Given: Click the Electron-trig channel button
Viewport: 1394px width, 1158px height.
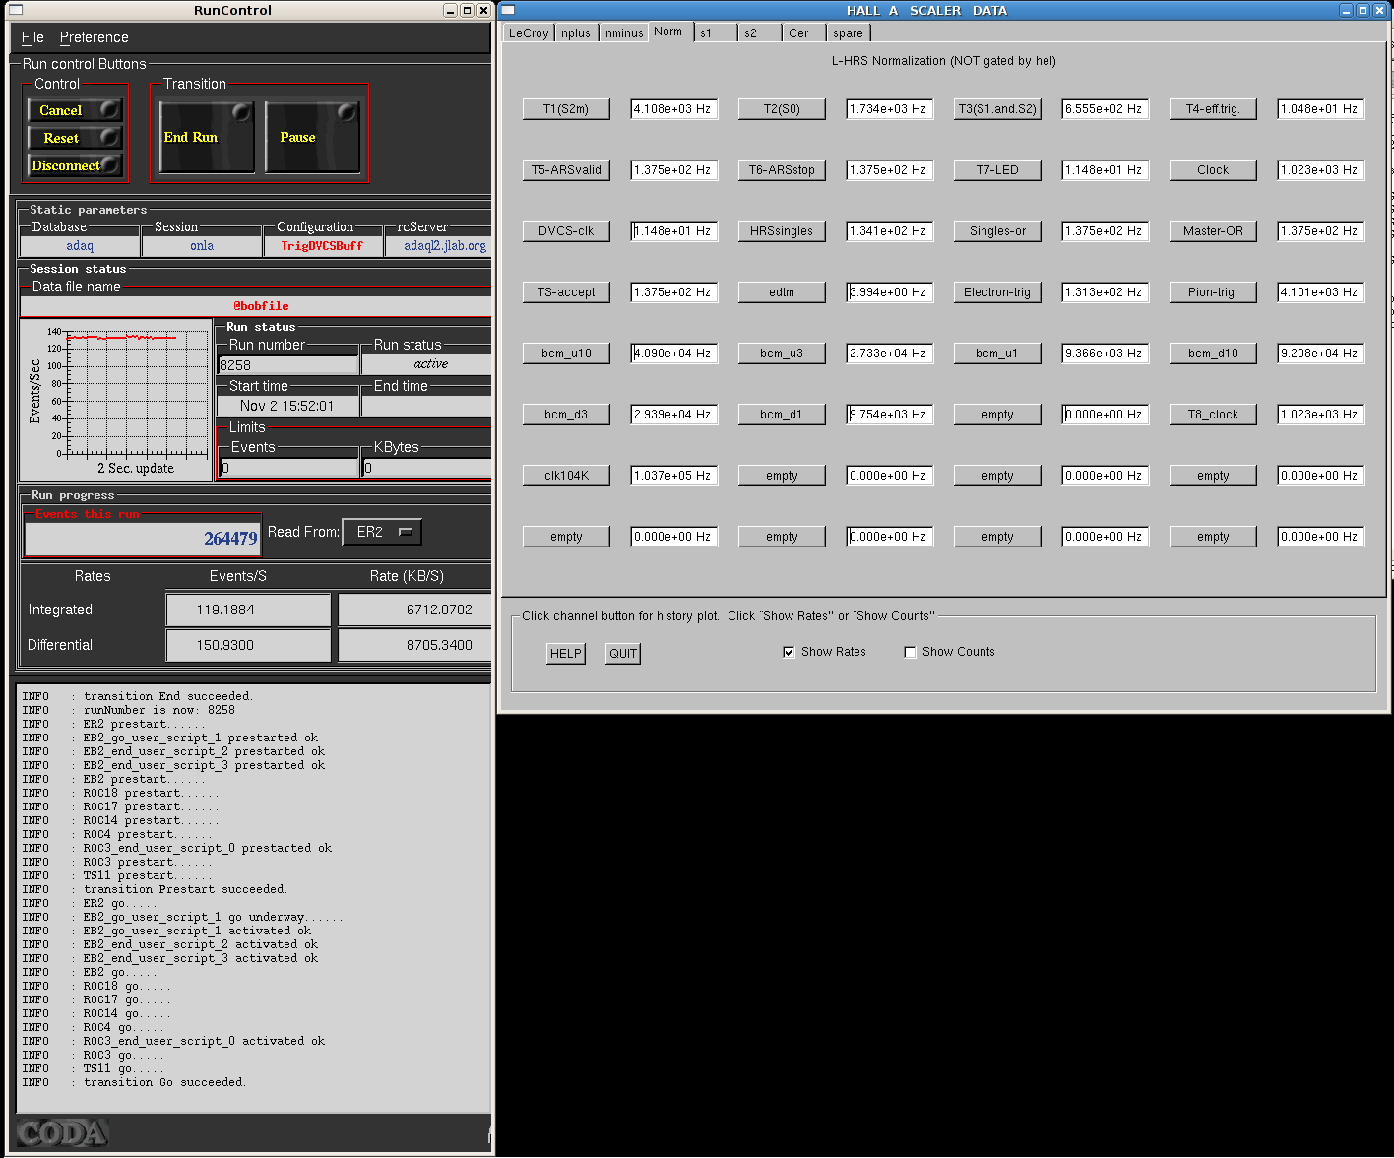Looking at the screenshot, I should tap(997, 292).
